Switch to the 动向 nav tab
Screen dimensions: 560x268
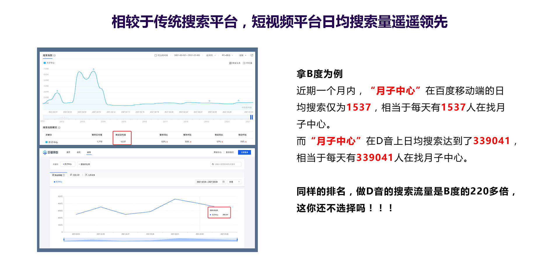click(89, 152)
